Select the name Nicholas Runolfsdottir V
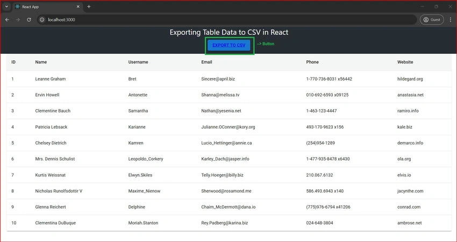 (59, 191)
